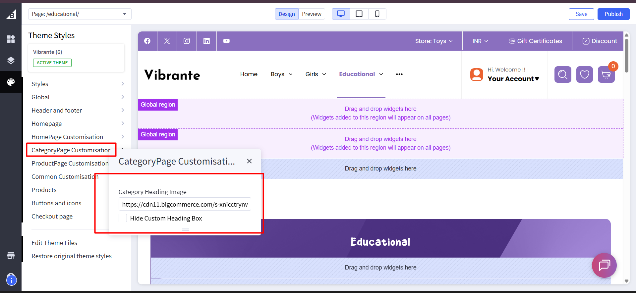Open the layers panel icon

pos(11,60)
